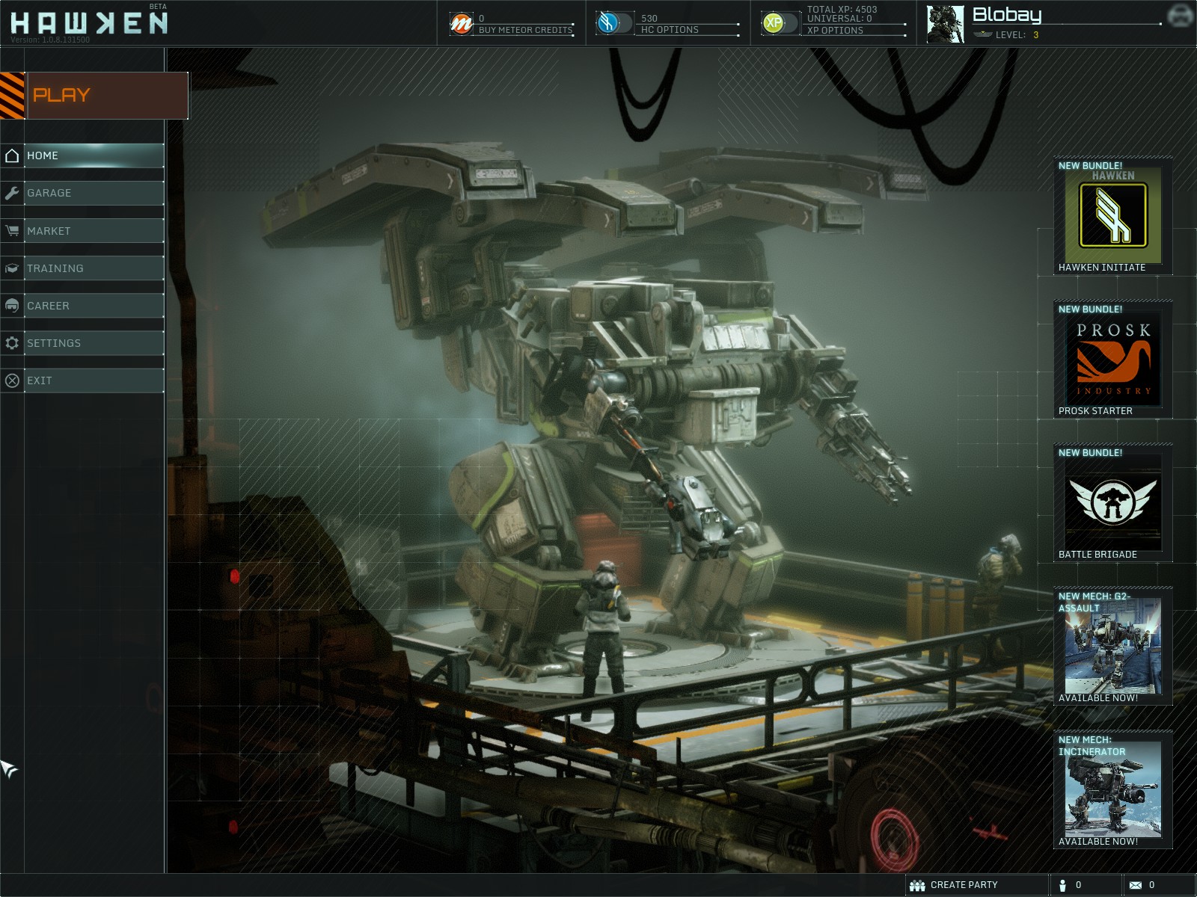The height and width of the screenshot is (897, 1197).
Task: Click the home house icon
Action: [x=12, y=155]
